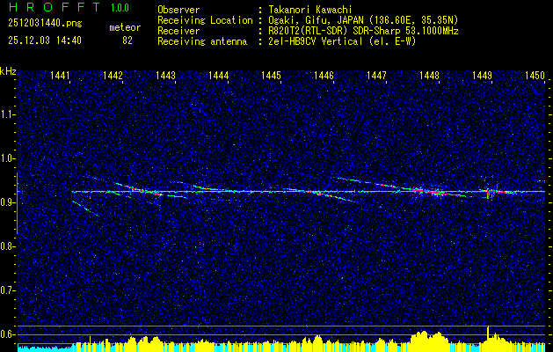Screen dimensions: 553x352
Task: Click the 1.1 kHz axis label
Action: [8, 114]
